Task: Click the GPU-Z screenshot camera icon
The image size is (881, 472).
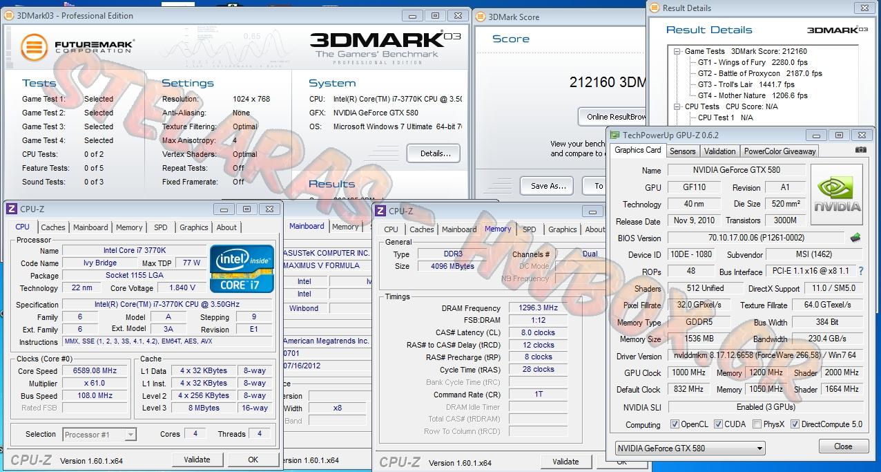Action: tap(860, 150)
